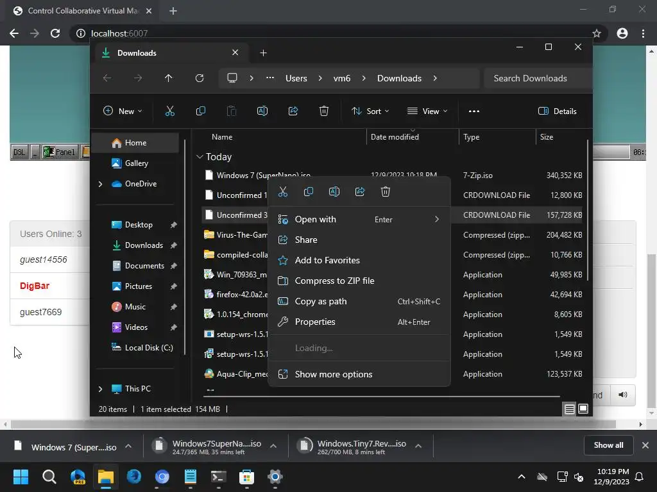Open Local Disk (C:) in sidebar
The width and height of the screenshot is (657, 492).
(135, 348)
